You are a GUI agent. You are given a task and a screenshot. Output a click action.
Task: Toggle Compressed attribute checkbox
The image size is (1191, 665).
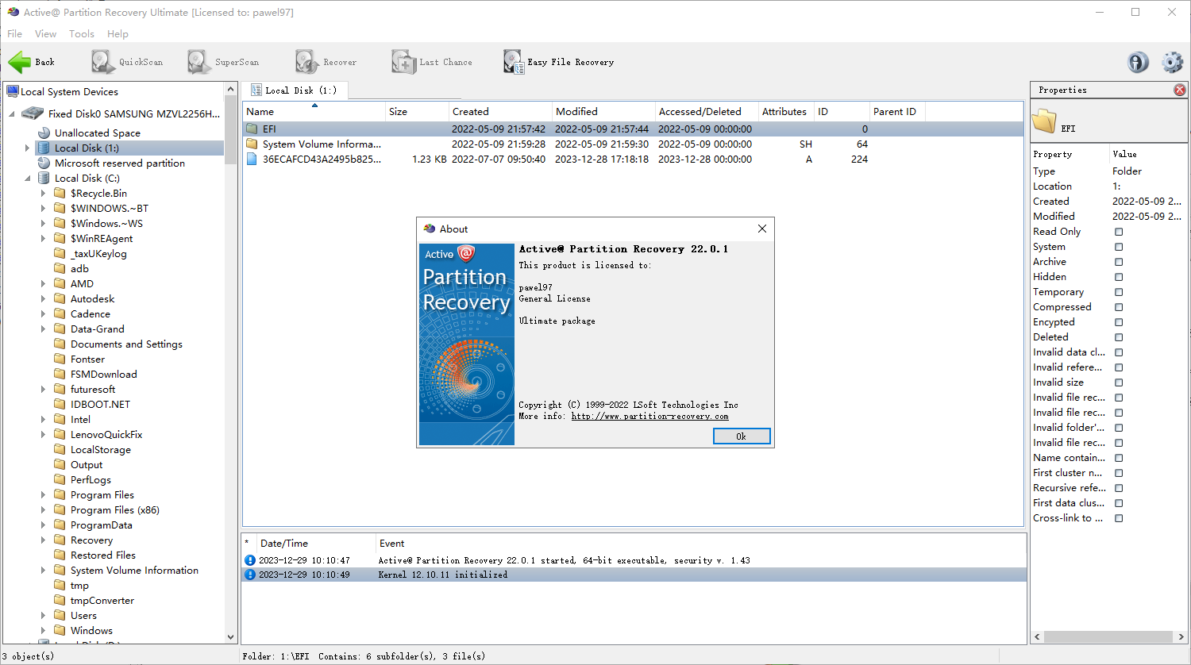(x=1119, y=307)
